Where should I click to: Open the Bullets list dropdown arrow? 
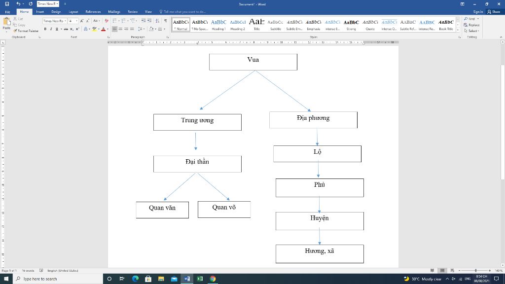119,21
